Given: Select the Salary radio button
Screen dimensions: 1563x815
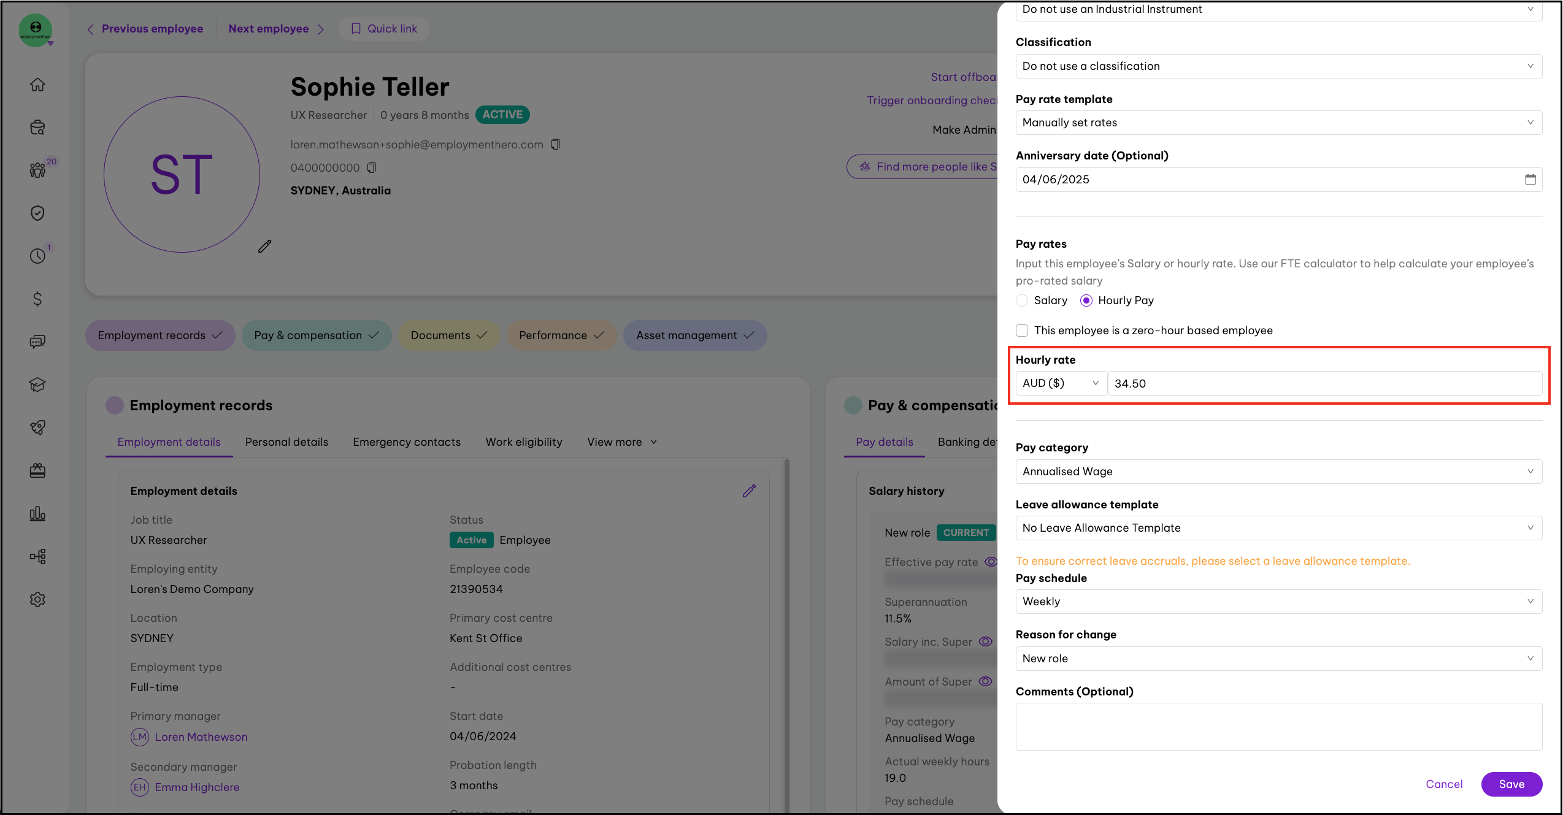Looking at the screenshot, I should pos(1022,300).
